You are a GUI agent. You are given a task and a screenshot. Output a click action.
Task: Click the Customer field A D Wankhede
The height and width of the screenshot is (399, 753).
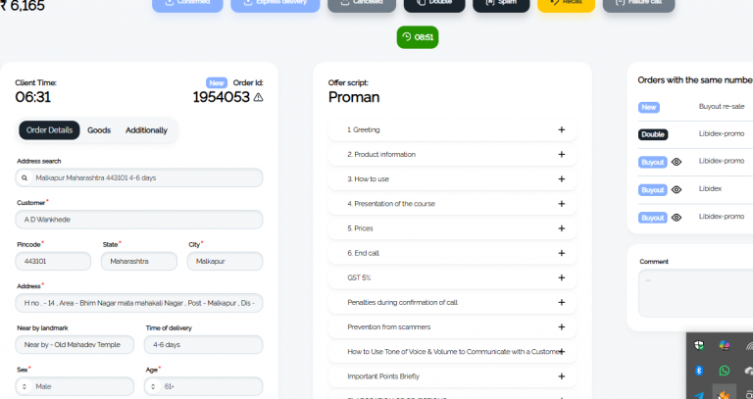(x=139, y=220)
